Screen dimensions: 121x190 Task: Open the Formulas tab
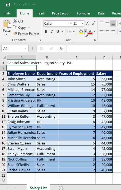84,13
